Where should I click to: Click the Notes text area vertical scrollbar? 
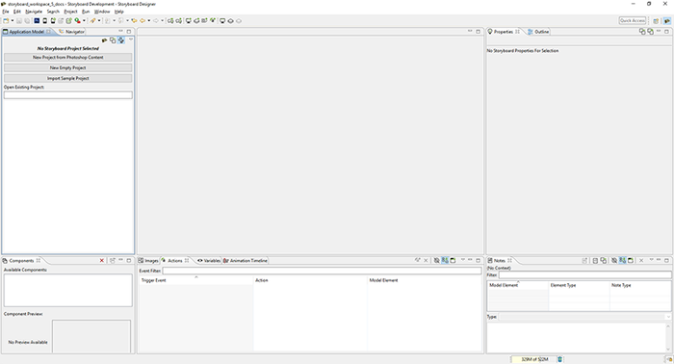[x=668, y=337]
